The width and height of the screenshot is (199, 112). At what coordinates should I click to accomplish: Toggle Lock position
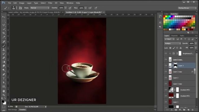click(x=177, y=48)
